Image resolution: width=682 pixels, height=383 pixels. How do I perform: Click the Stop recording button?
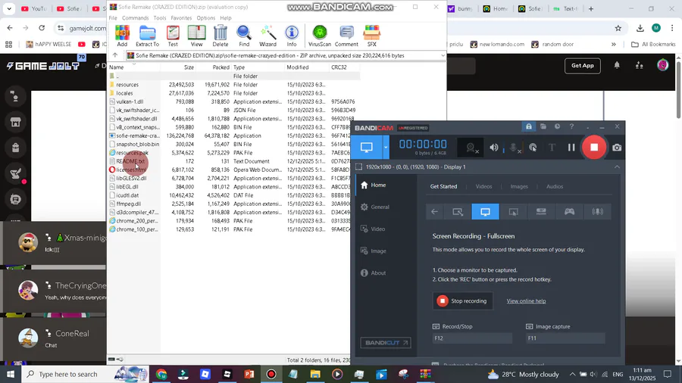[463, 301]
